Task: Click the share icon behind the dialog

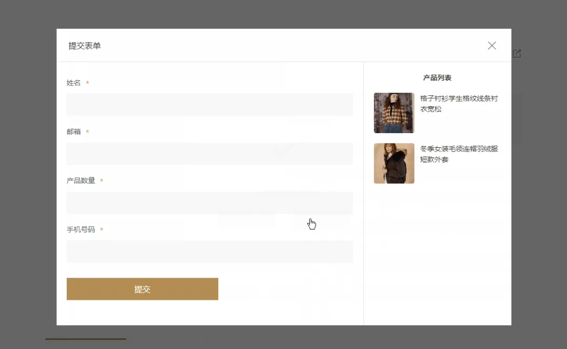Action: pyautogui.click(x=517, y=53)
